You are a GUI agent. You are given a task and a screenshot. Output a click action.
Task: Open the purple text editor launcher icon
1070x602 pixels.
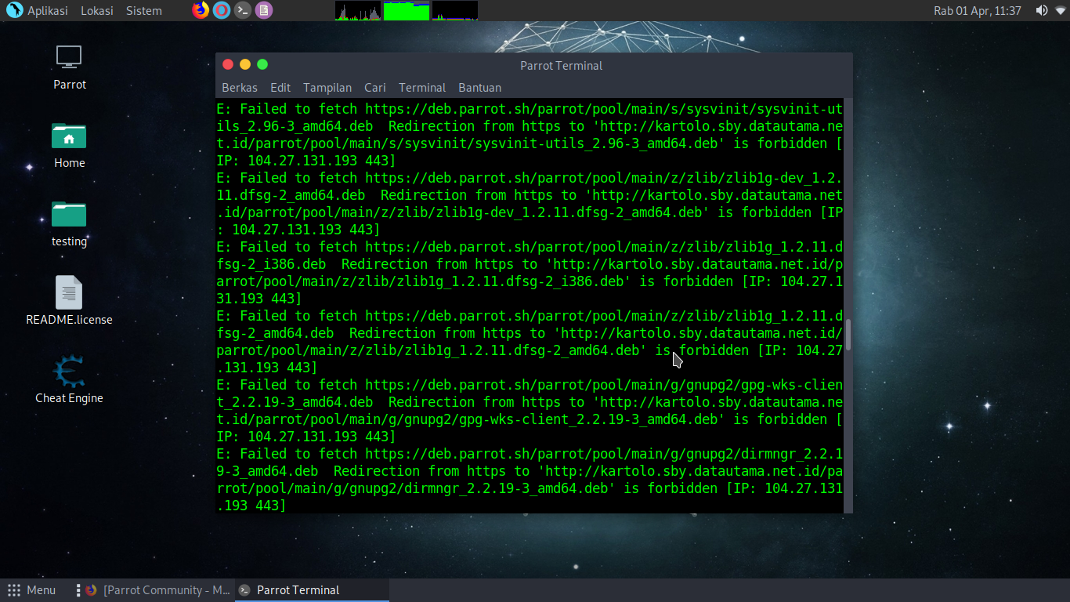click(x=264, y=10)
